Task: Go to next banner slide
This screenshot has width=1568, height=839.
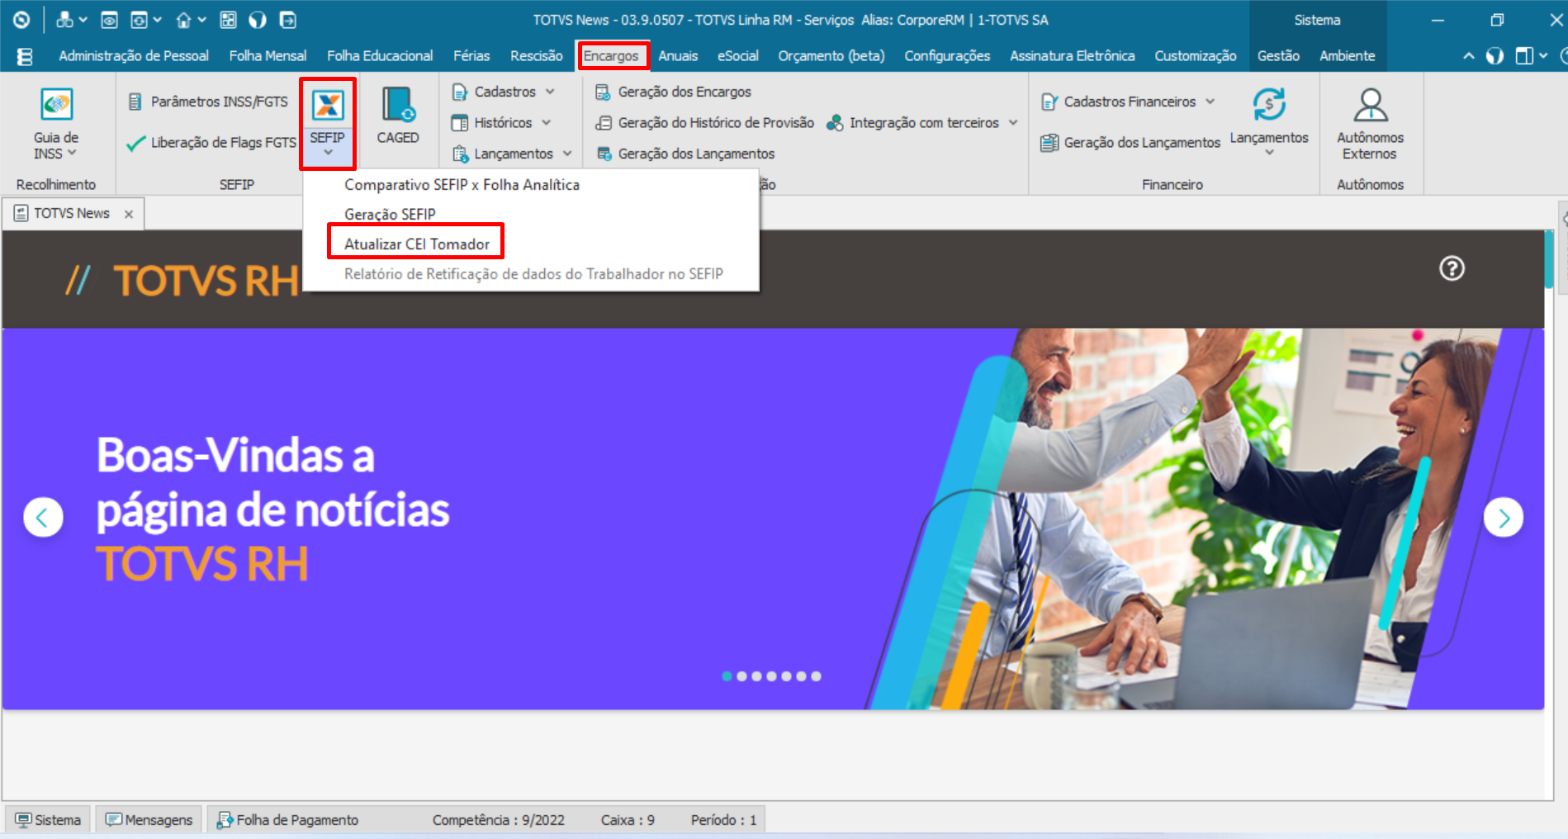Action: [1504, 518]
